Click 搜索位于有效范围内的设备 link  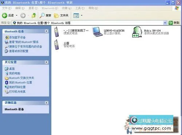[25, 47]
